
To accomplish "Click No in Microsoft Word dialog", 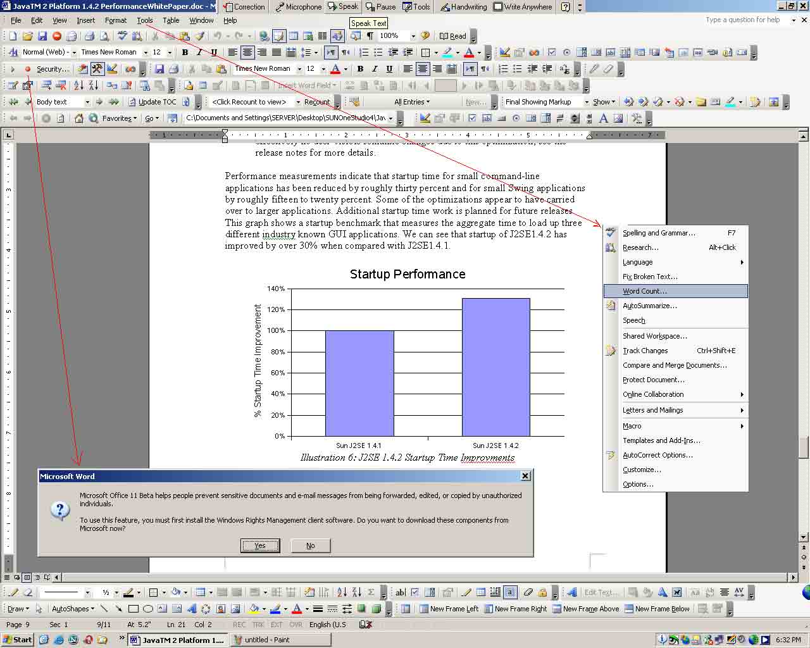I will pyautogui.click(x=310, y=545).
